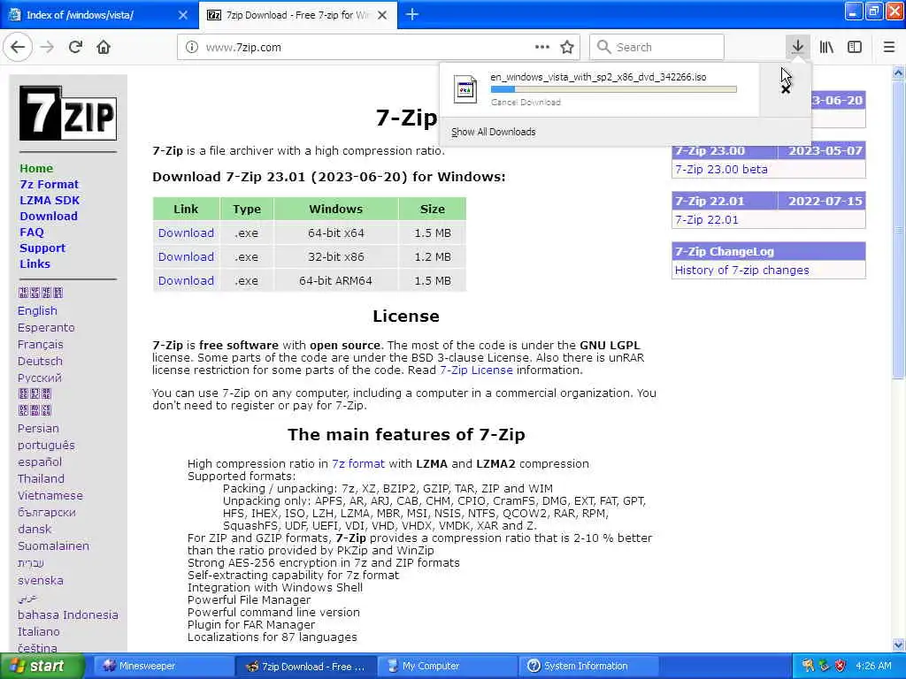View History of 7-zip changes
Viewport: 906px width, 679px height.
tap(742, 270)
